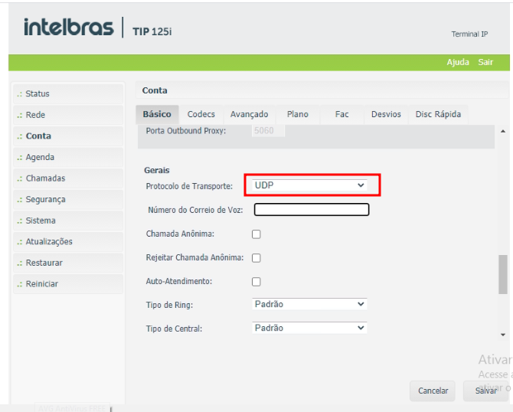Enable the Chamada Anônima checkbox

[x=256, y=233]
